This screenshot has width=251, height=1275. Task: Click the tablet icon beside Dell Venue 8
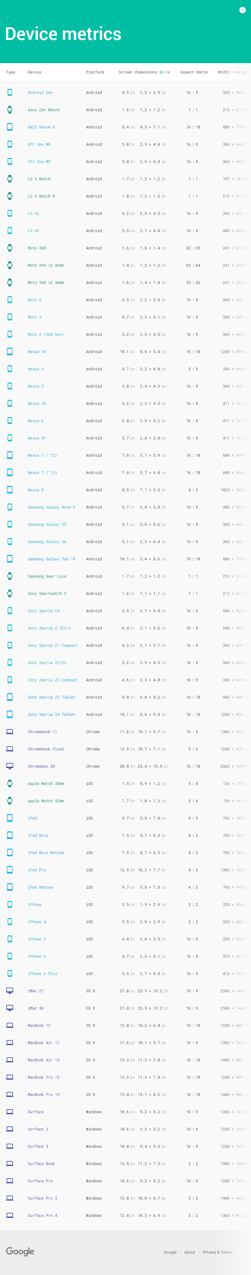pos(9,127)
